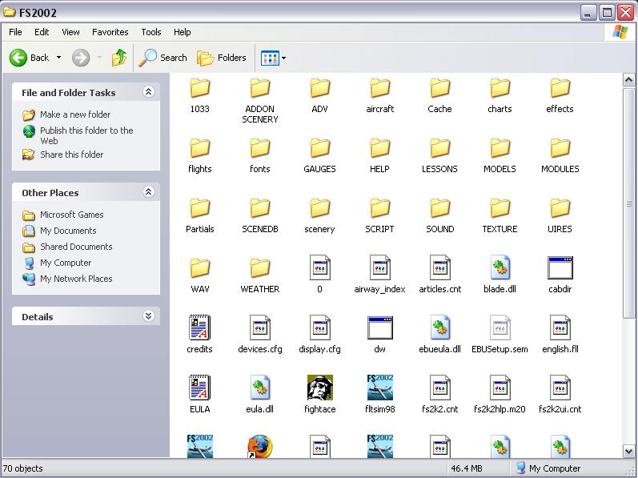Image resolution: width=638 pixels, height=478 pixels.
Task: Open the File menu
Action: 15,32
